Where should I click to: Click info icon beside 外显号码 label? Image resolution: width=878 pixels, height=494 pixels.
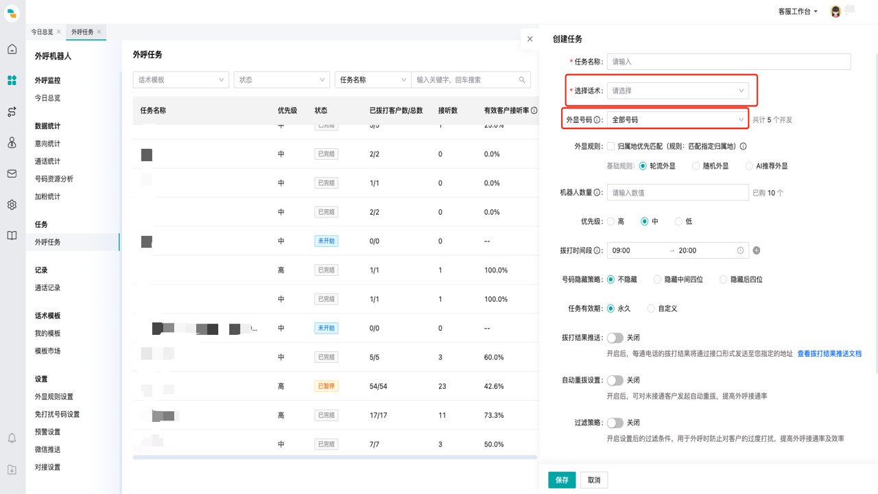(x=597, y=119)
